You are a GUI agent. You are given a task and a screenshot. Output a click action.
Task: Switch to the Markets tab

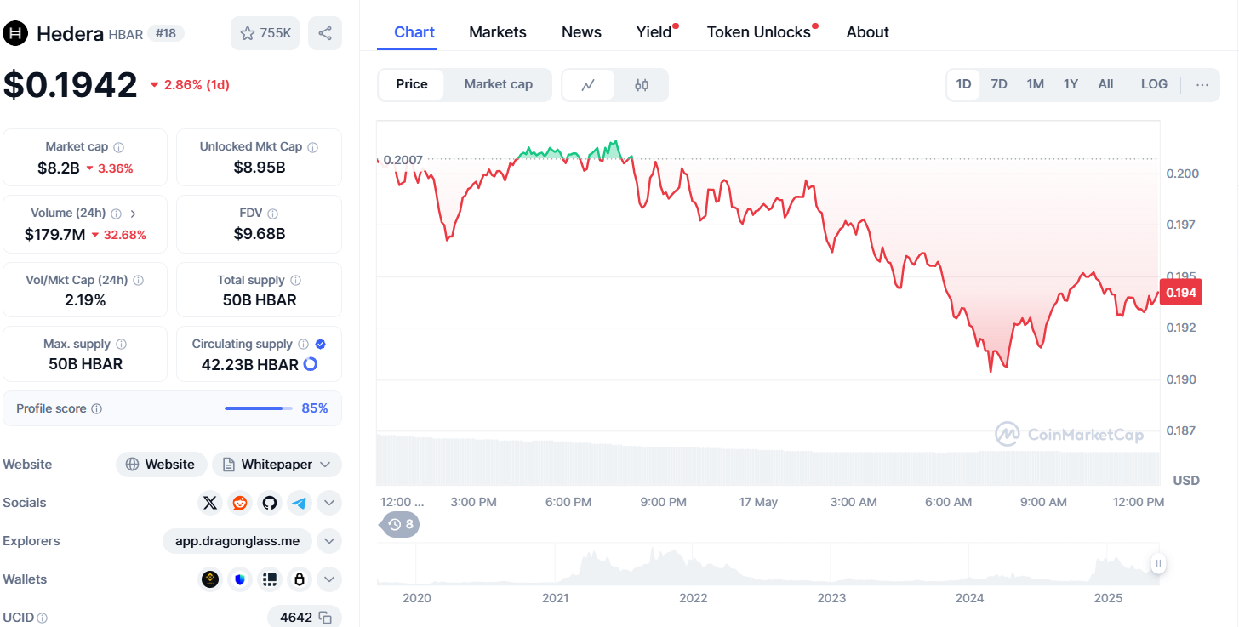click(x=498, y=32)
